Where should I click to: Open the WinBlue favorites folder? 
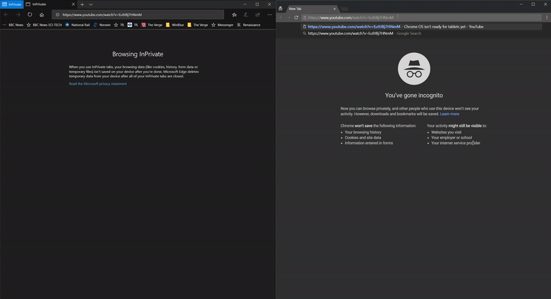pos(175,25)
